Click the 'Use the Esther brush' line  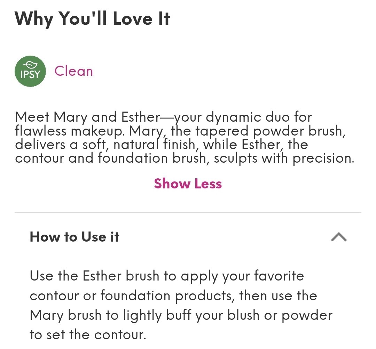(167, 276)
